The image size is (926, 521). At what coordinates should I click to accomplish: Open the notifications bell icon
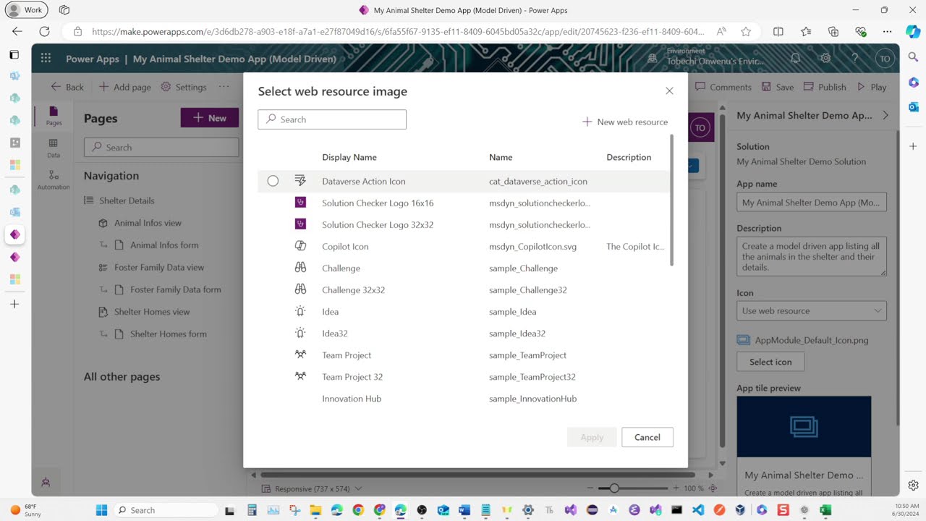click(795, 59)
